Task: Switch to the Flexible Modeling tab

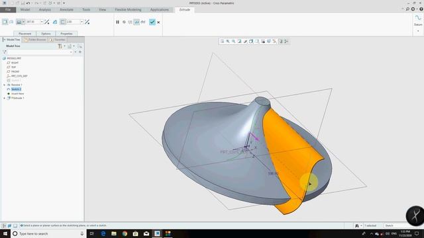Action: [128, 10]
